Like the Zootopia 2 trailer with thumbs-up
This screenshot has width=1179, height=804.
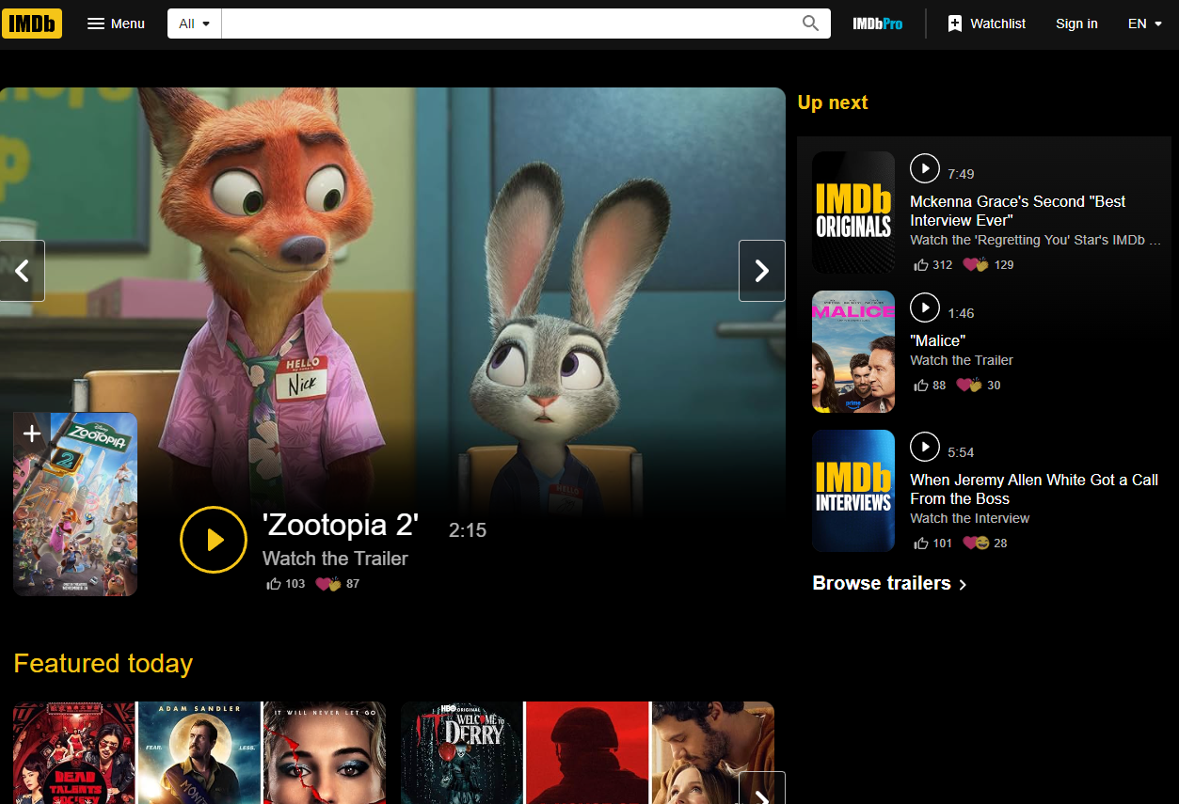275,584
